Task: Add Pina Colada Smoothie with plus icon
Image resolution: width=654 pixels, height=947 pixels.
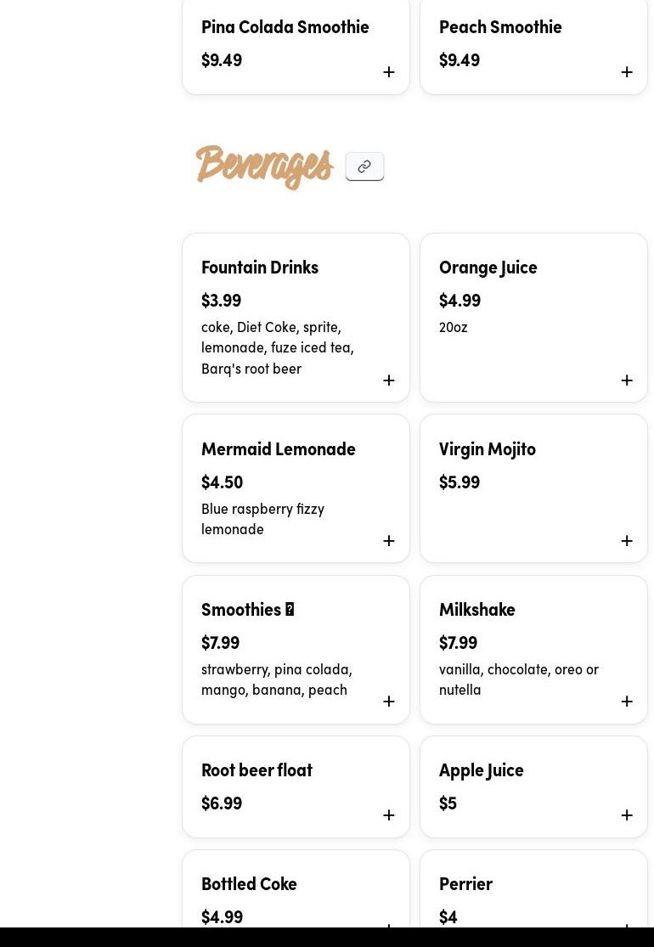Action: click(x=389, y=72)
